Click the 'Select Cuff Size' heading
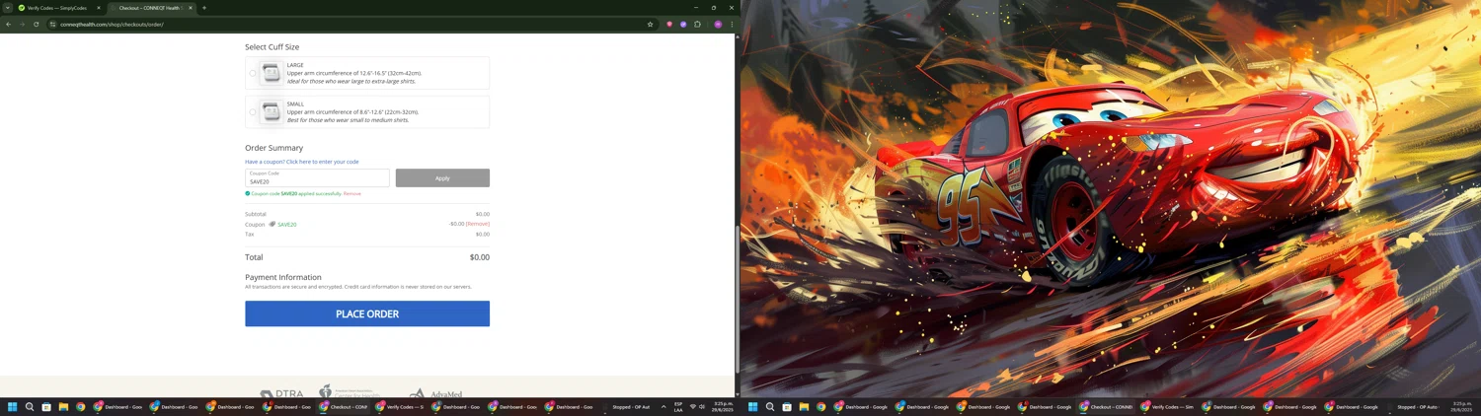 (273, 46)
